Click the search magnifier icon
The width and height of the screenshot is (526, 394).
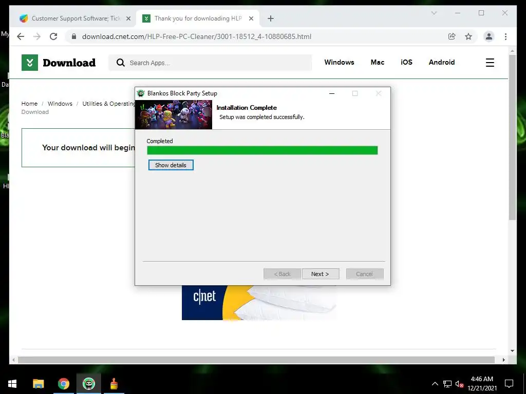tap(120, 63)
